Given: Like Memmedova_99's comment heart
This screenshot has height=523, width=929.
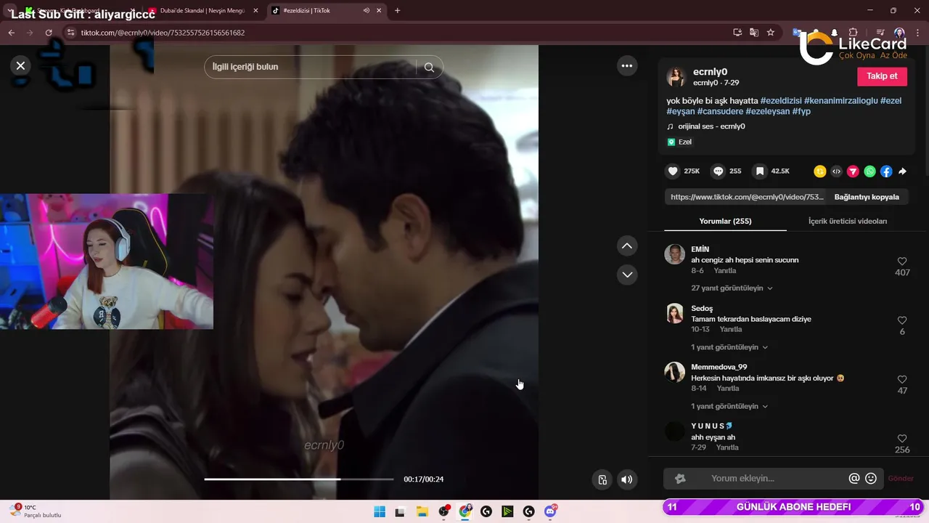Looking at the screenshot, I should pyautogui.click(x=902, y=379).
